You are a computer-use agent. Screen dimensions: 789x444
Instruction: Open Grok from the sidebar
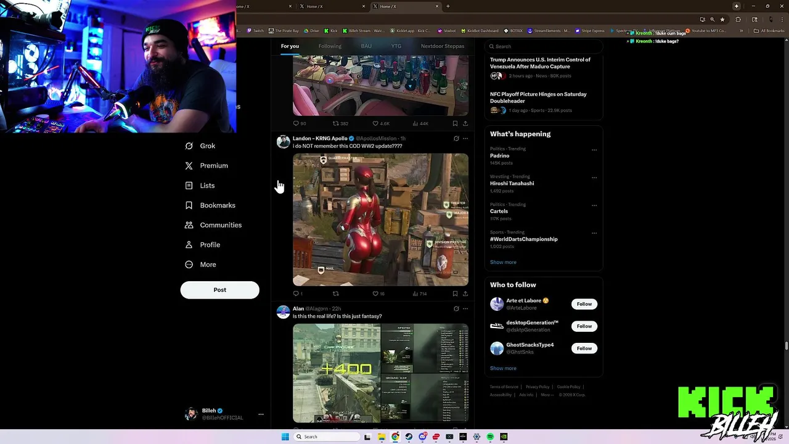[x=200, y=146]
